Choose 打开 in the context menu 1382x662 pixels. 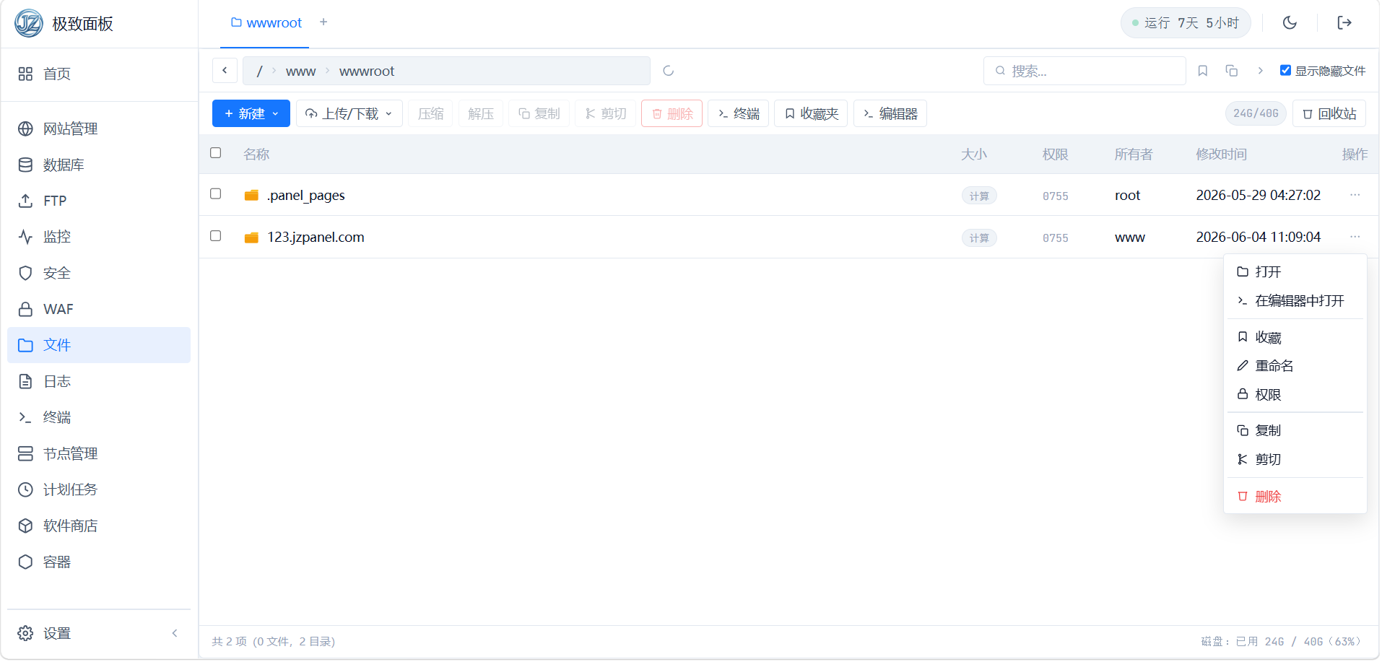pyautogui.click(x=1295, y=272)
